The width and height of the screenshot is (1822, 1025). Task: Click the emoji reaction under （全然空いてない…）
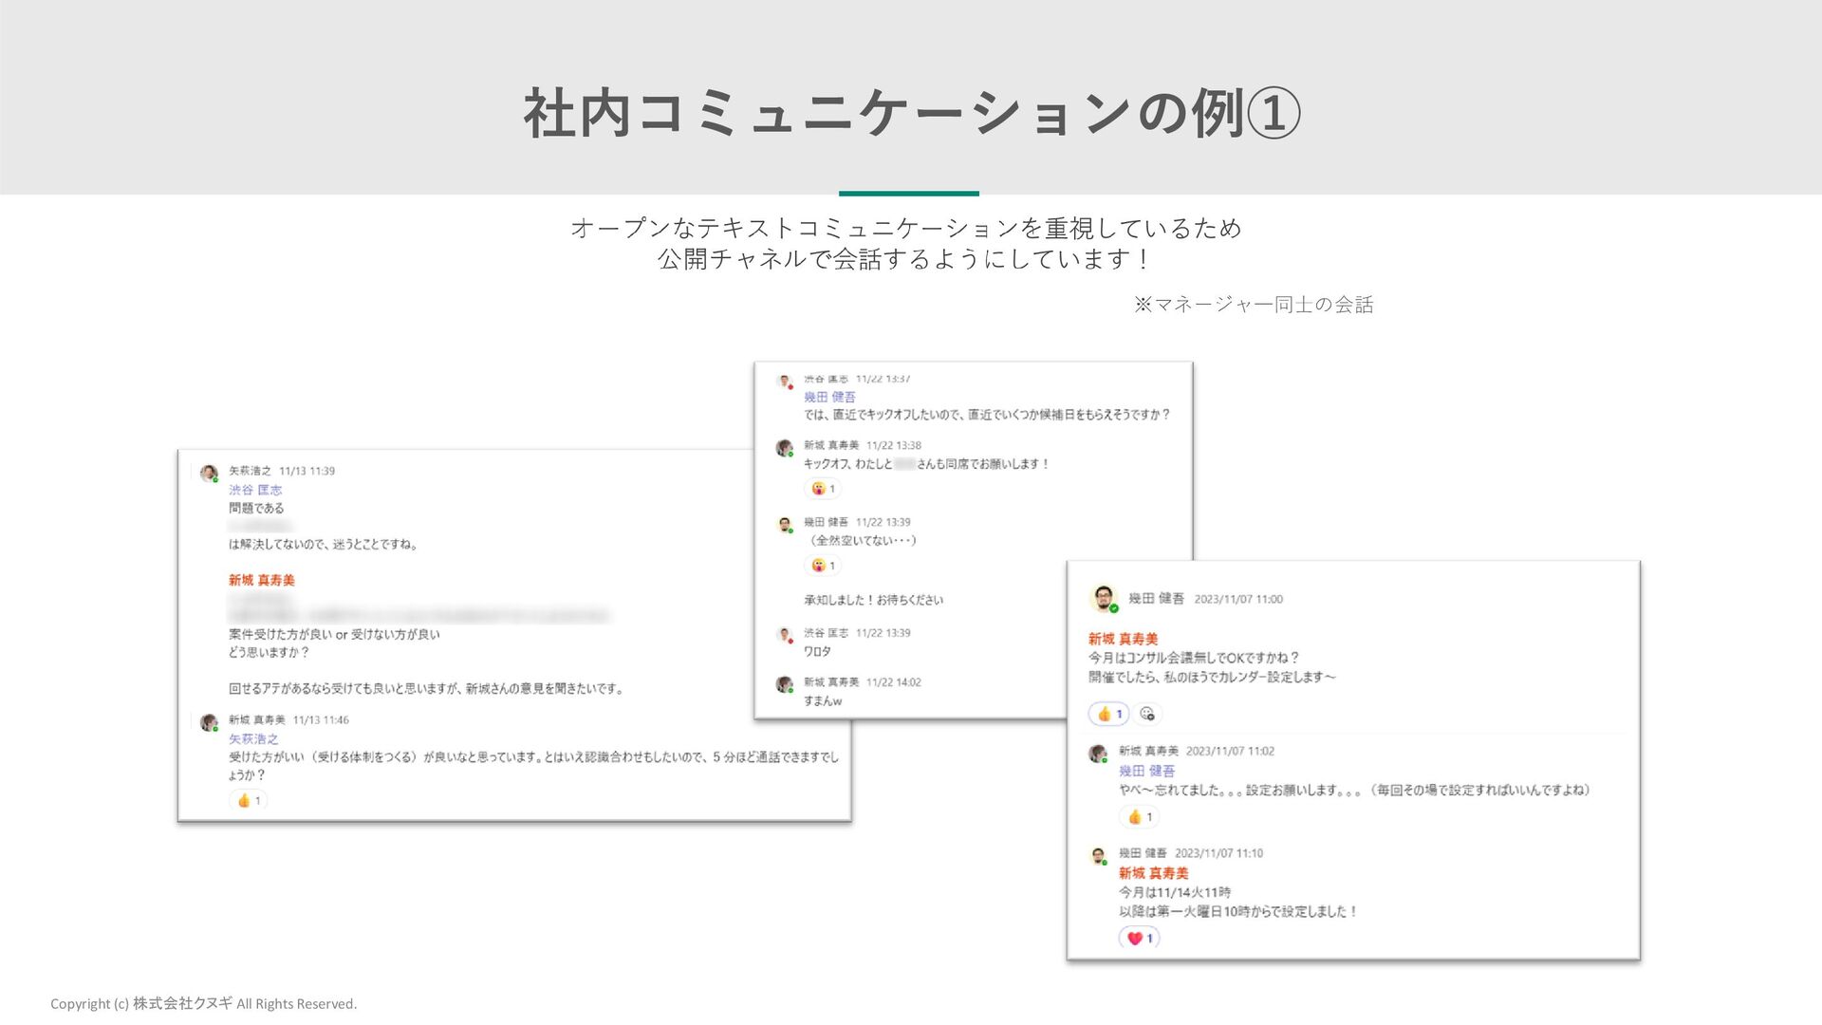(x=823, y=566)
